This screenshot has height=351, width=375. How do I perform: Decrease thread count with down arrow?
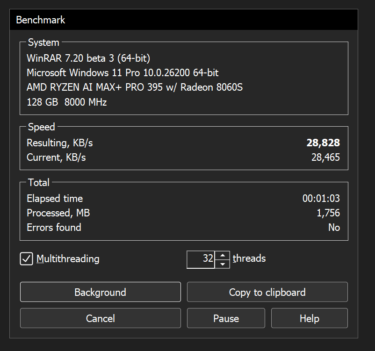[223, 264]
